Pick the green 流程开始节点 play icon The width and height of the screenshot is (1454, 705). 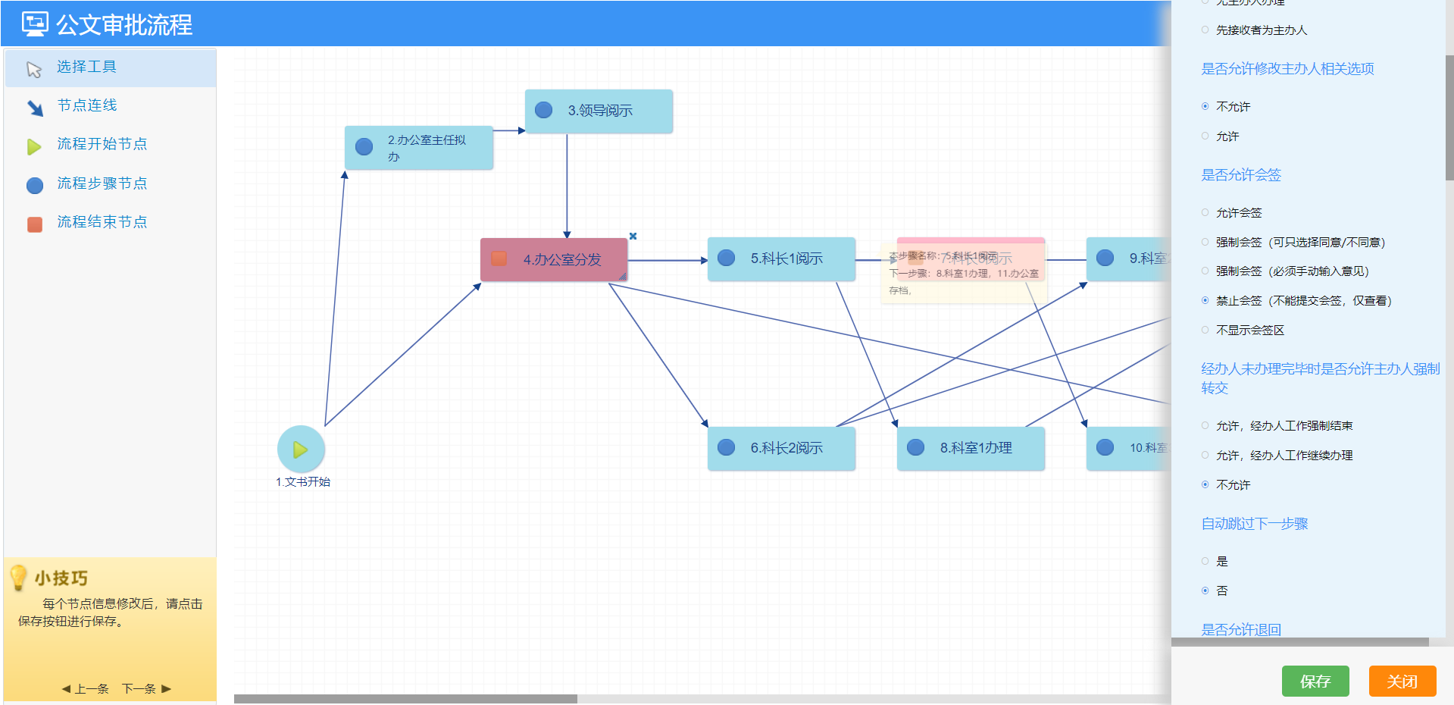click(34, 146)
